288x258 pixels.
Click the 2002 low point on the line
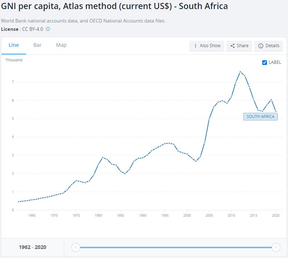coord(196,161)
